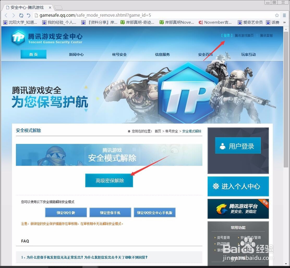Viewport: 290px width, 268px height.
Task: Click the 高级密保解除 button
Action: point(109,180)
